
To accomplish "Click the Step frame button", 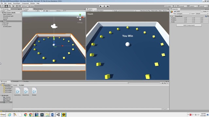I will (108, 6).
